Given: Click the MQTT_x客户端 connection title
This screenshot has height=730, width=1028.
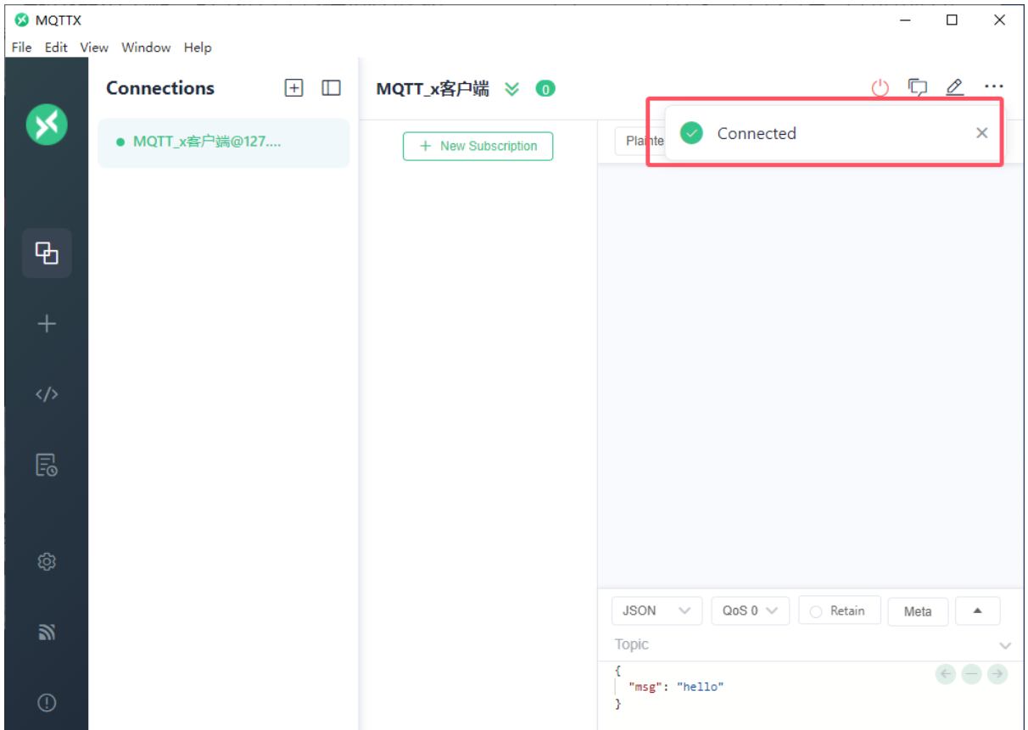Looking at the screenshot, I should click(433, 89).
